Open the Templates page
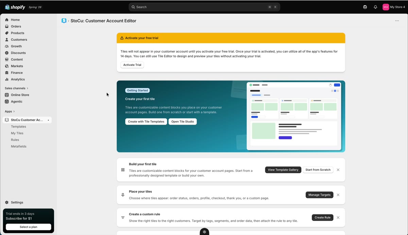408x235 pixels. 18,127
